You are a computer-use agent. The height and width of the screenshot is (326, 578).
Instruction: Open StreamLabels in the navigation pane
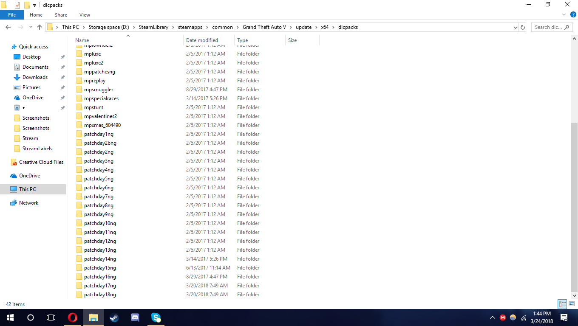[37, 149]
